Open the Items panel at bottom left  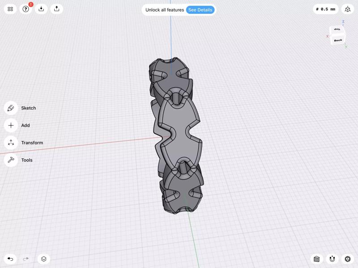pos(43,258)
